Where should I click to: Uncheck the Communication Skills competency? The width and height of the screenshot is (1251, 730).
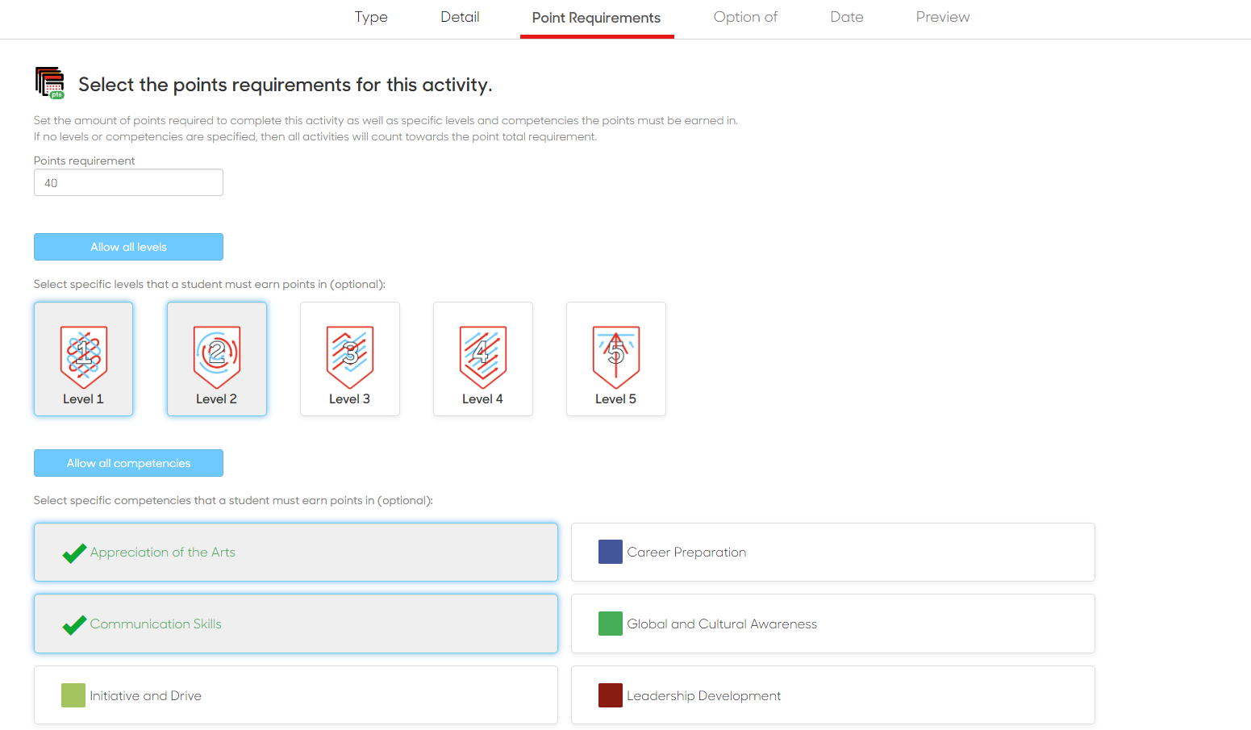coord(295,624)
